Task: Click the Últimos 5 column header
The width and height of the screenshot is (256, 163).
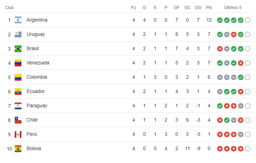Action: 233,8
